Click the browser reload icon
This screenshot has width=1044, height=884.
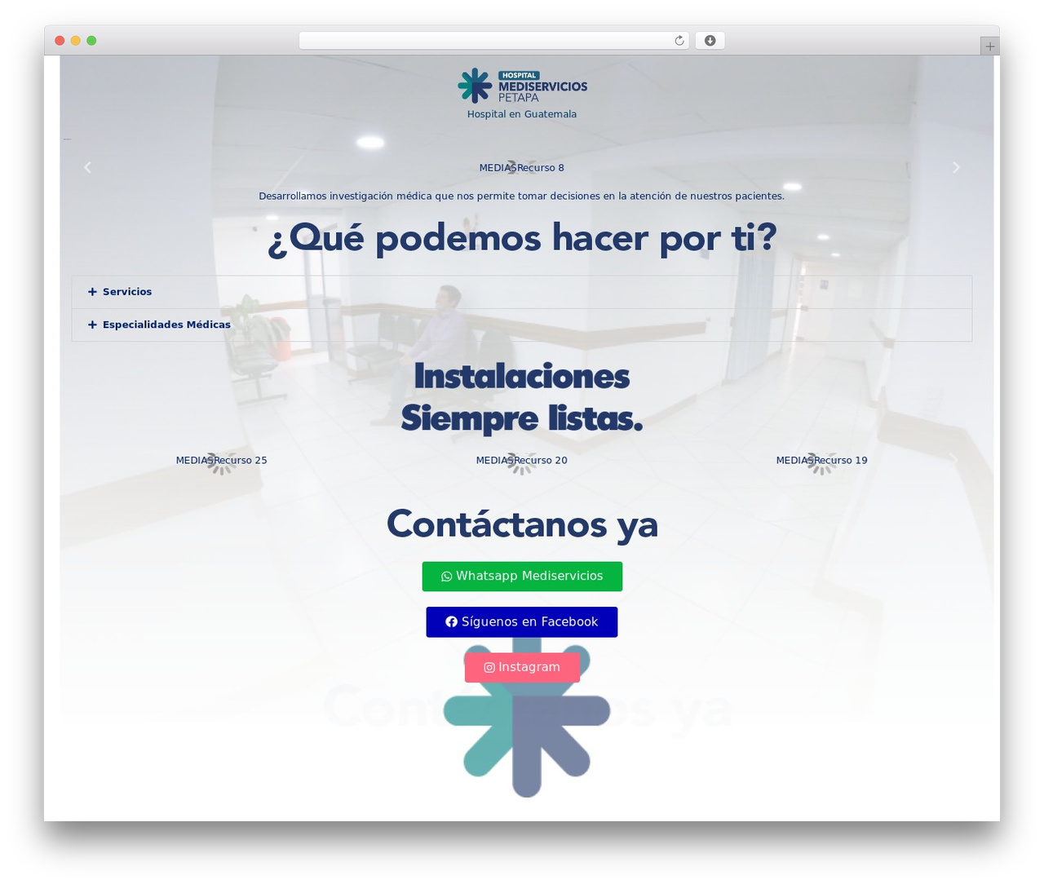pyautogui.click(x=679, y=41)
